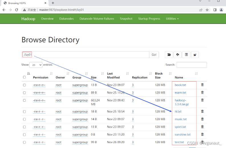226x148 pixels.
Task: Click into the Search input box
Action: pos(192,65)
